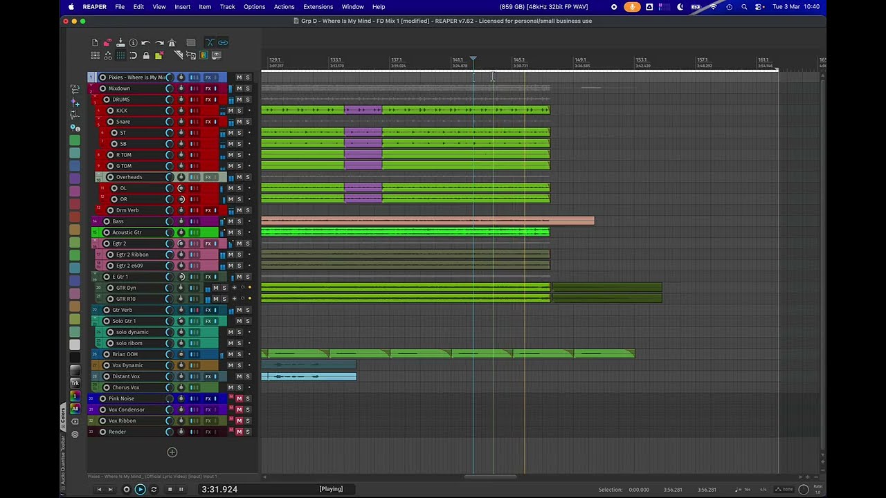Screen dimensions: 886x498
Task: Solo the Acoustic Gtr track
Action: (239, 232)
